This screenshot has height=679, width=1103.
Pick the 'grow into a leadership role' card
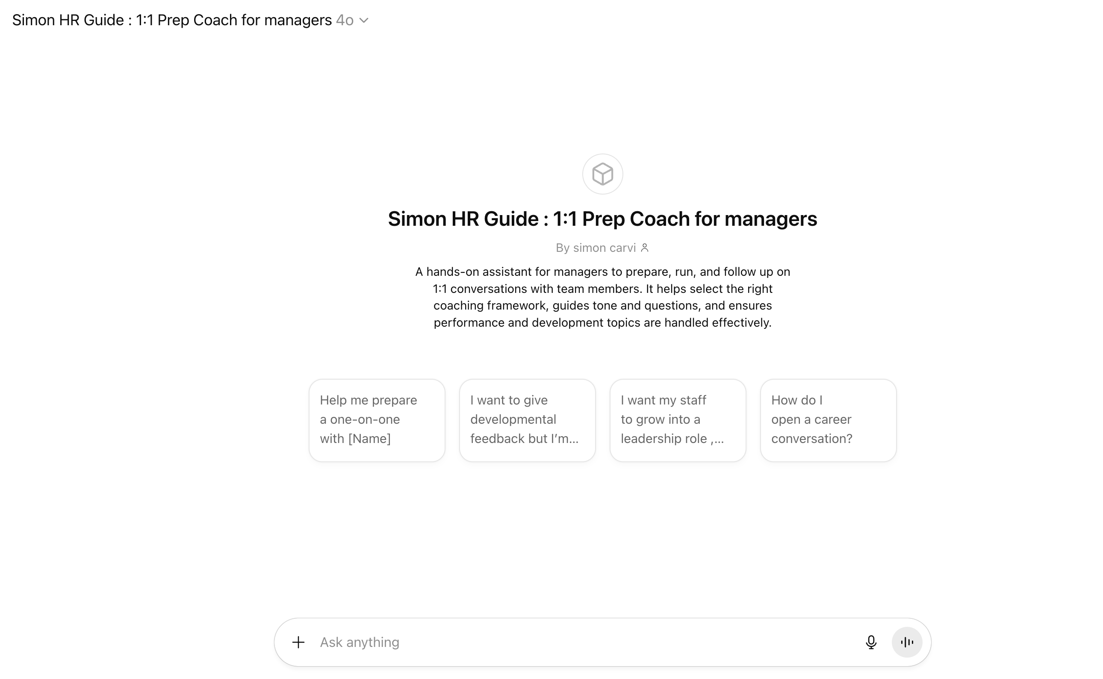[x=678, y=420]
